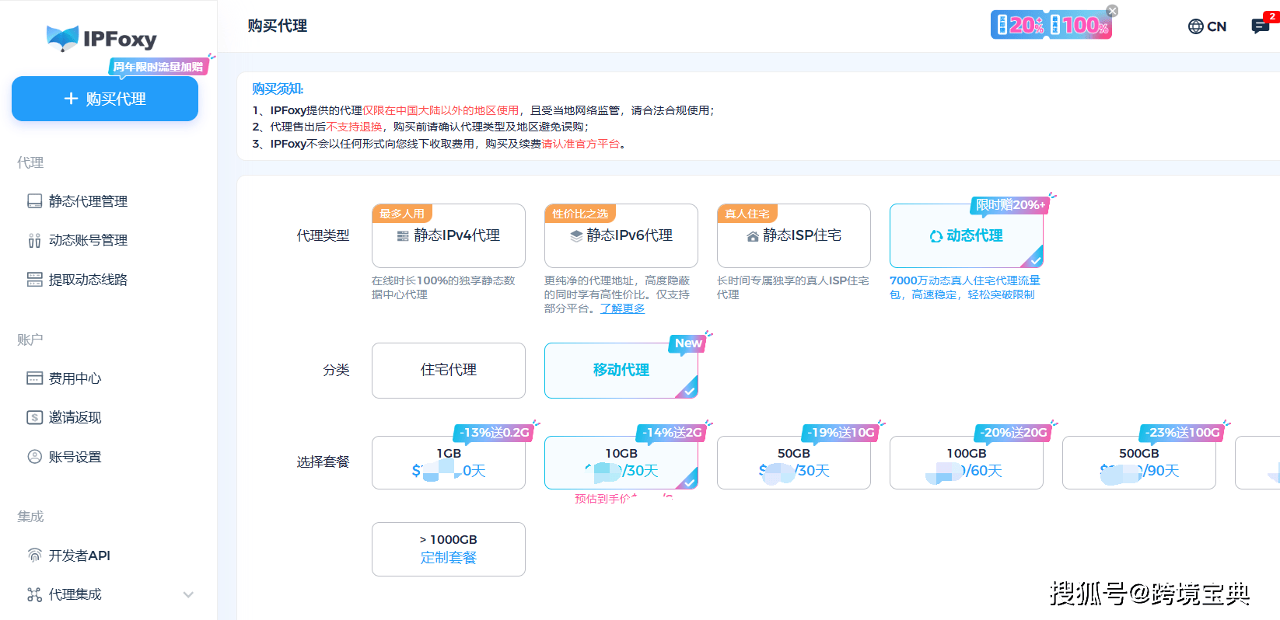Viewport: 1280px width, 620px height.
Task: Select 静态IPv4代理 proxy type
Action: click(449, 235)
